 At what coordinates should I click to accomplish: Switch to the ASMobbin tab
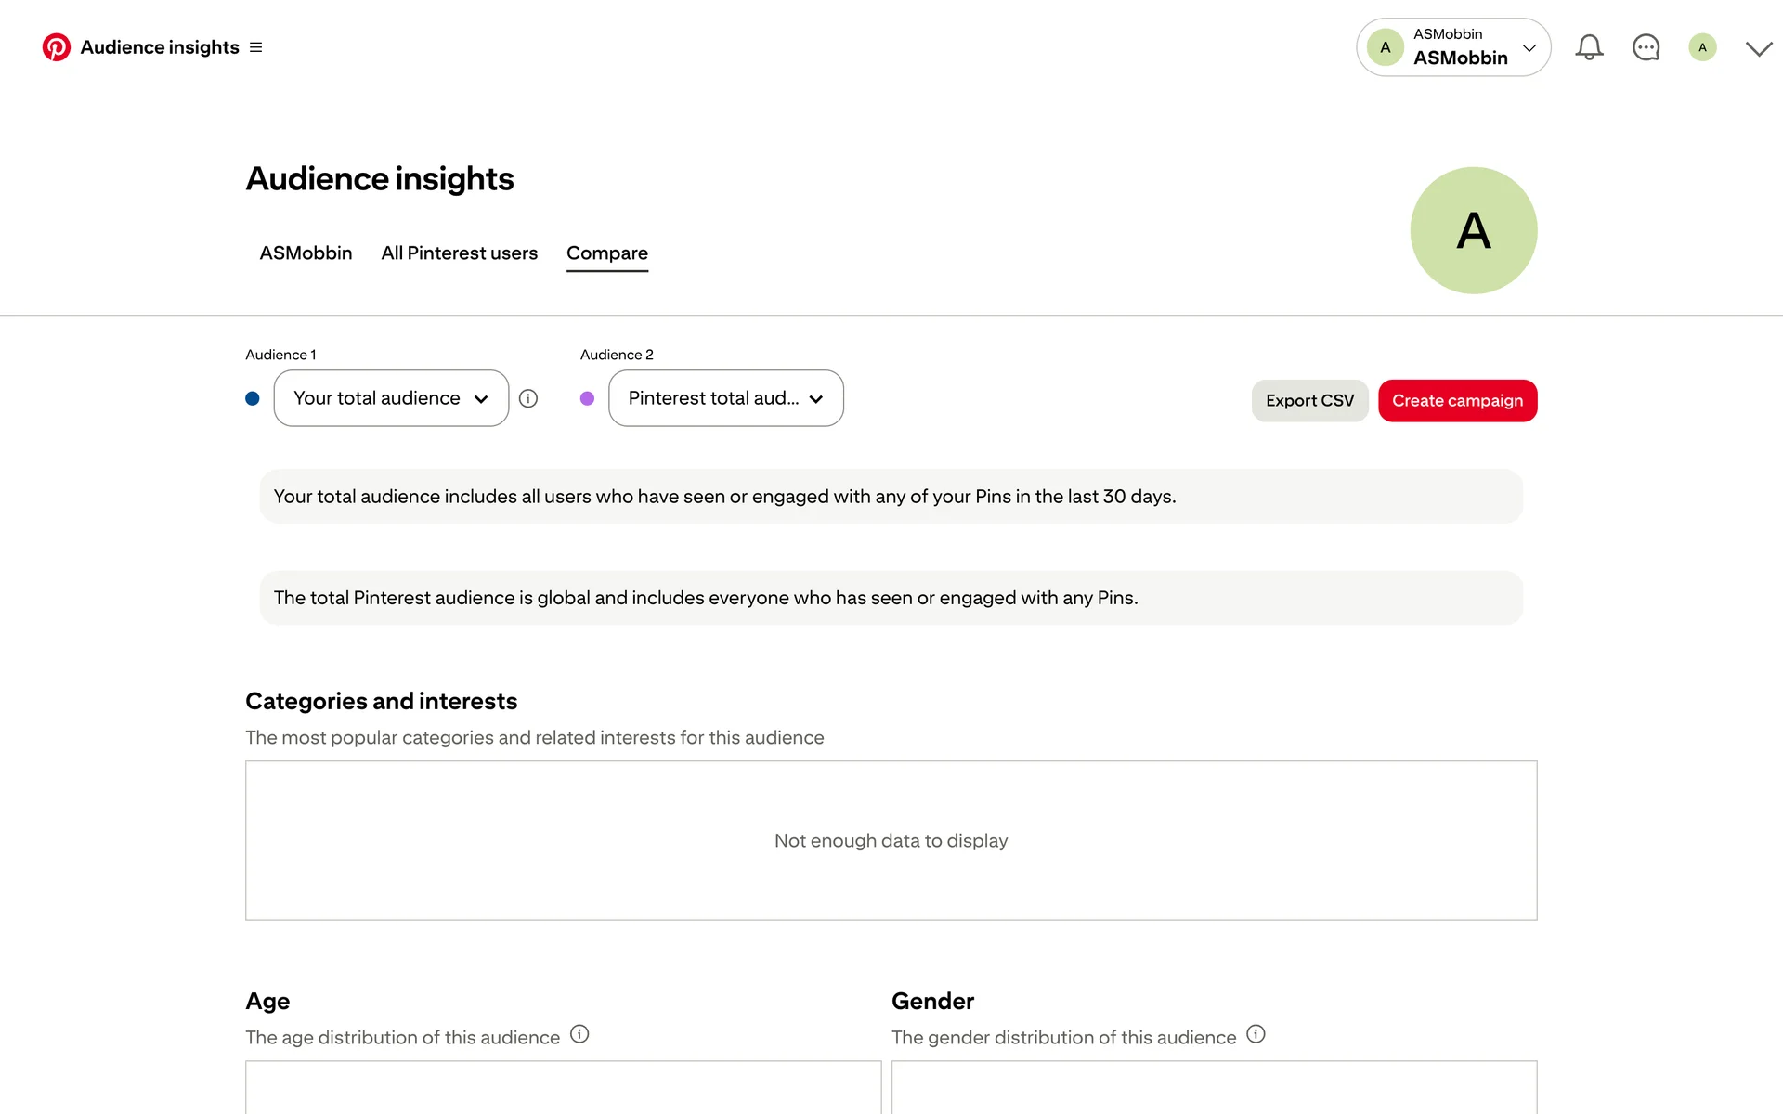coord(306,253)
